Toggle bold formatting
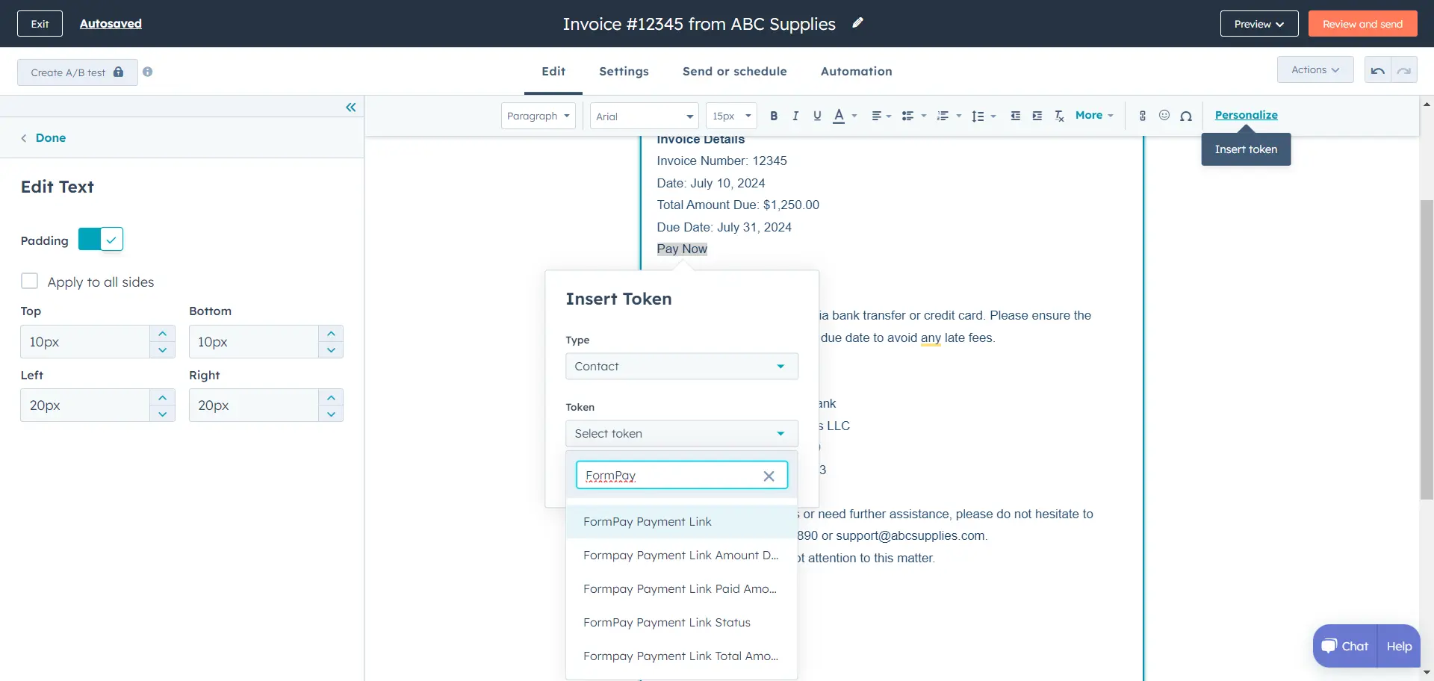 coord(774,116)
